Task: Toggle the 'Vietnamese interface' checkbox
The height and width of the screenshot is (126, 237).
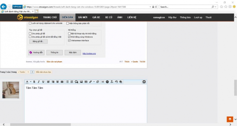Action: click(69, 40)
